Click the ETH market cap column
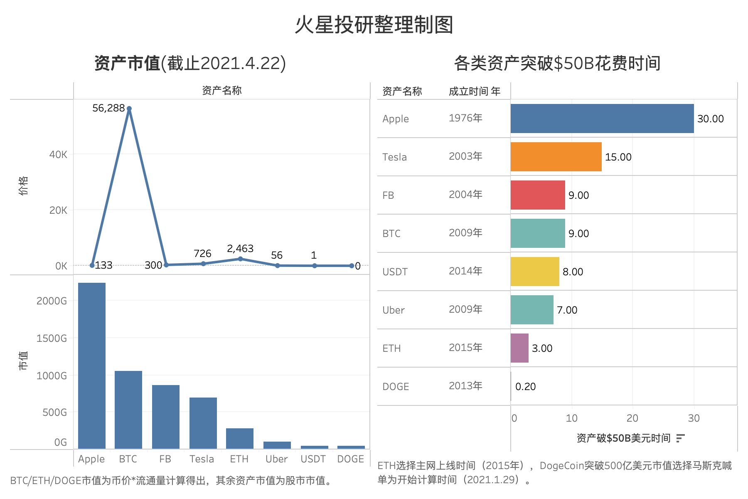The height and width of the screenshot is (499, 748). pyautogui.click(x=240, y=439)
